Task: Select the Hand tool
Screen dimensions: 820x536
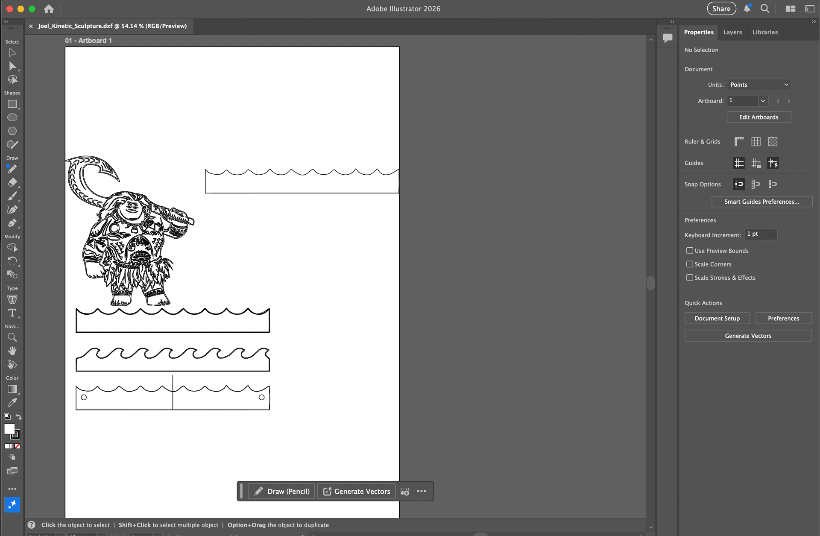Action: [12, 351]
